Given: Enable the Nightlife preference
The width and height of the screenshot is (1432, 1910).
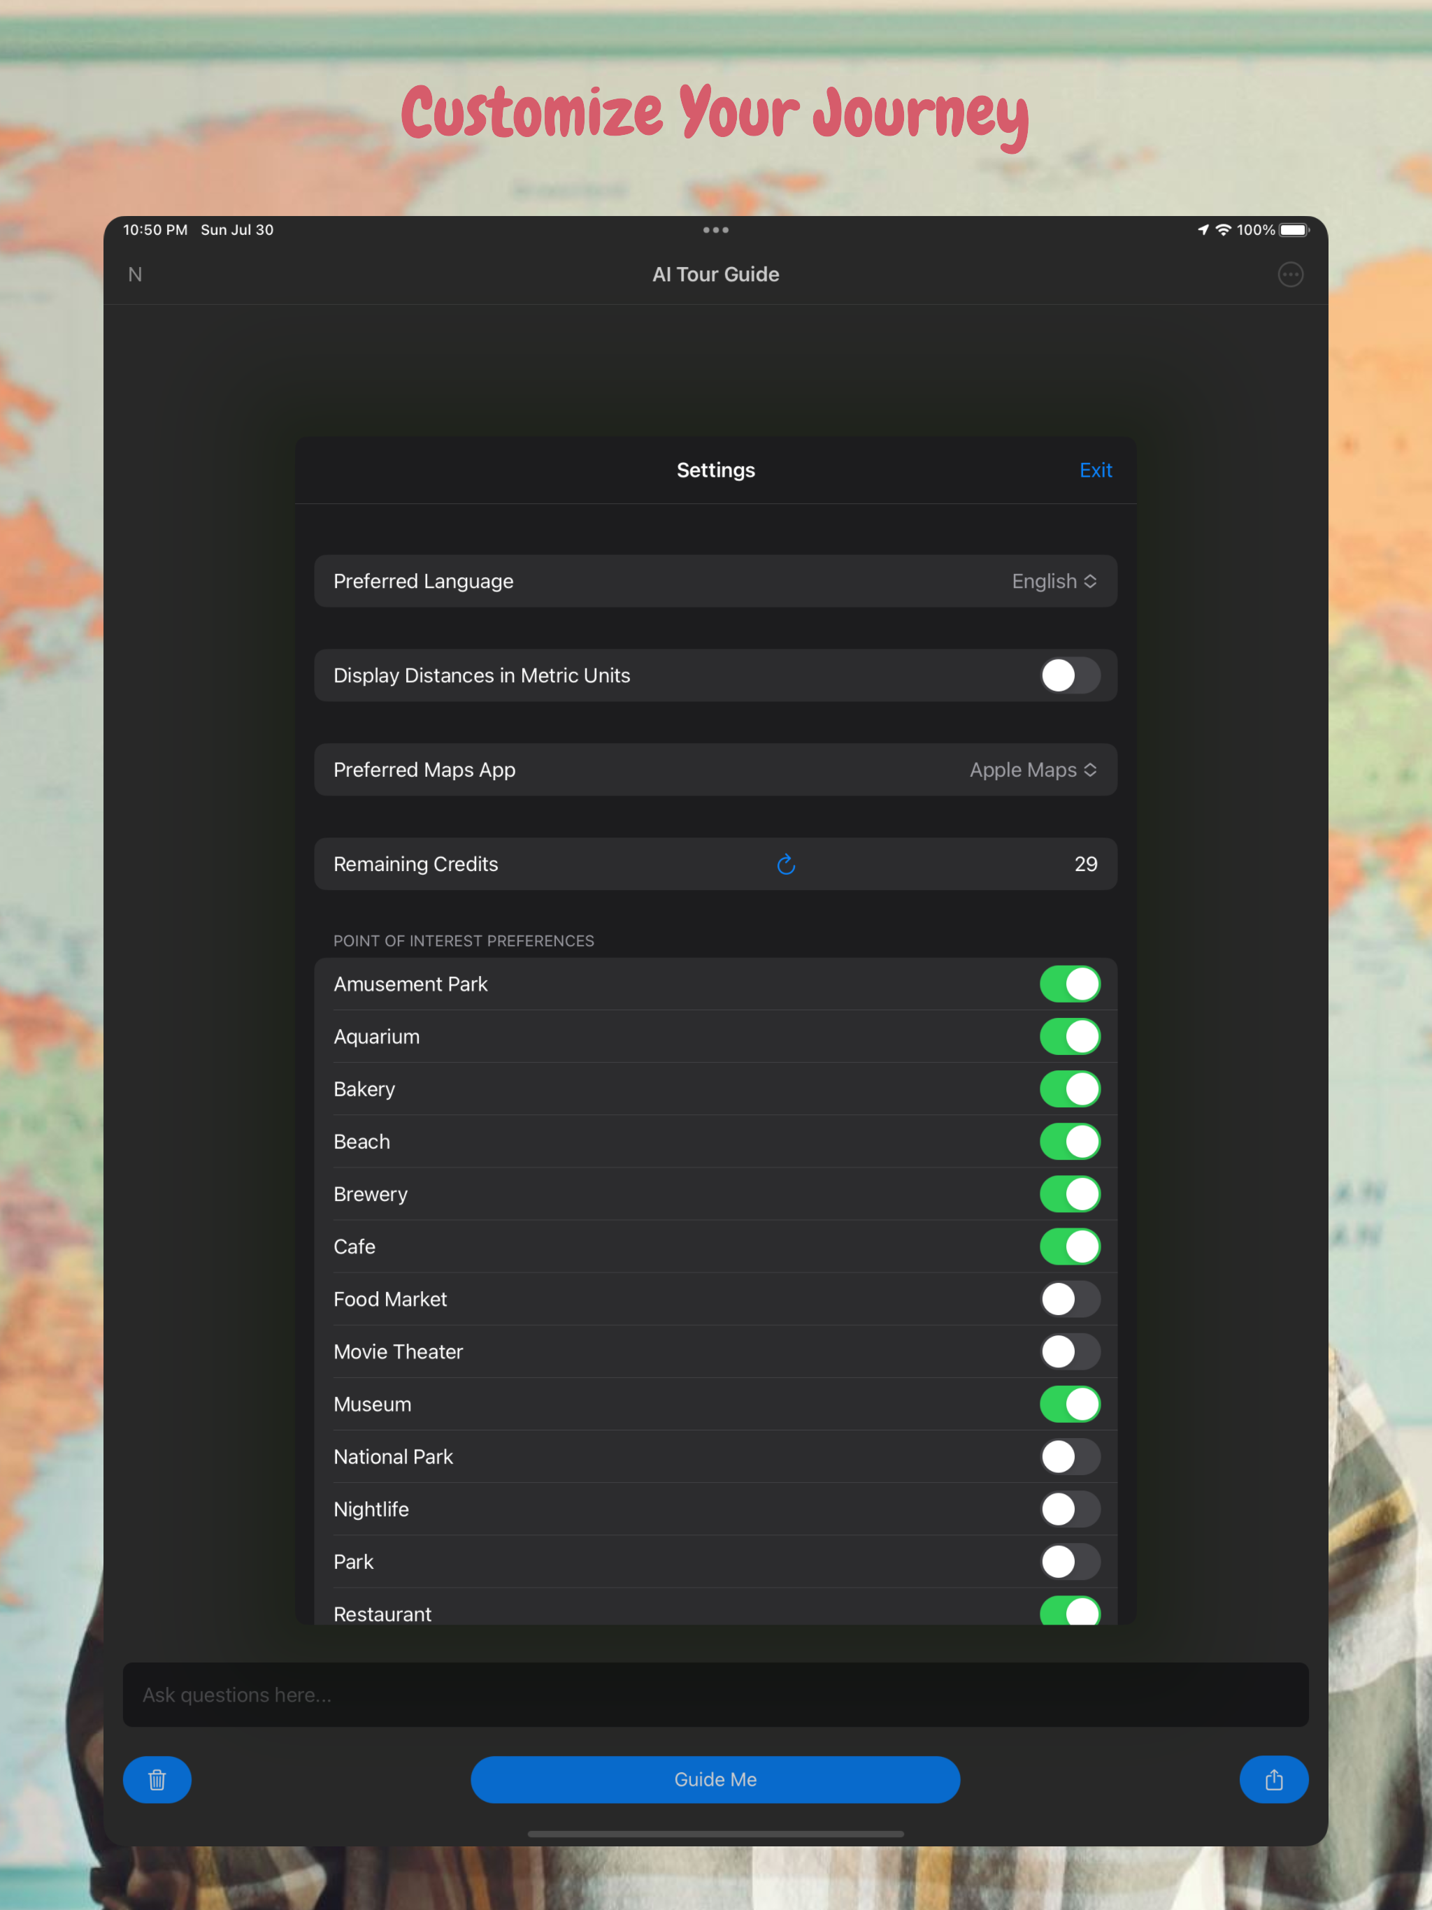Looking at the screenshot, I should 1069,1509.
